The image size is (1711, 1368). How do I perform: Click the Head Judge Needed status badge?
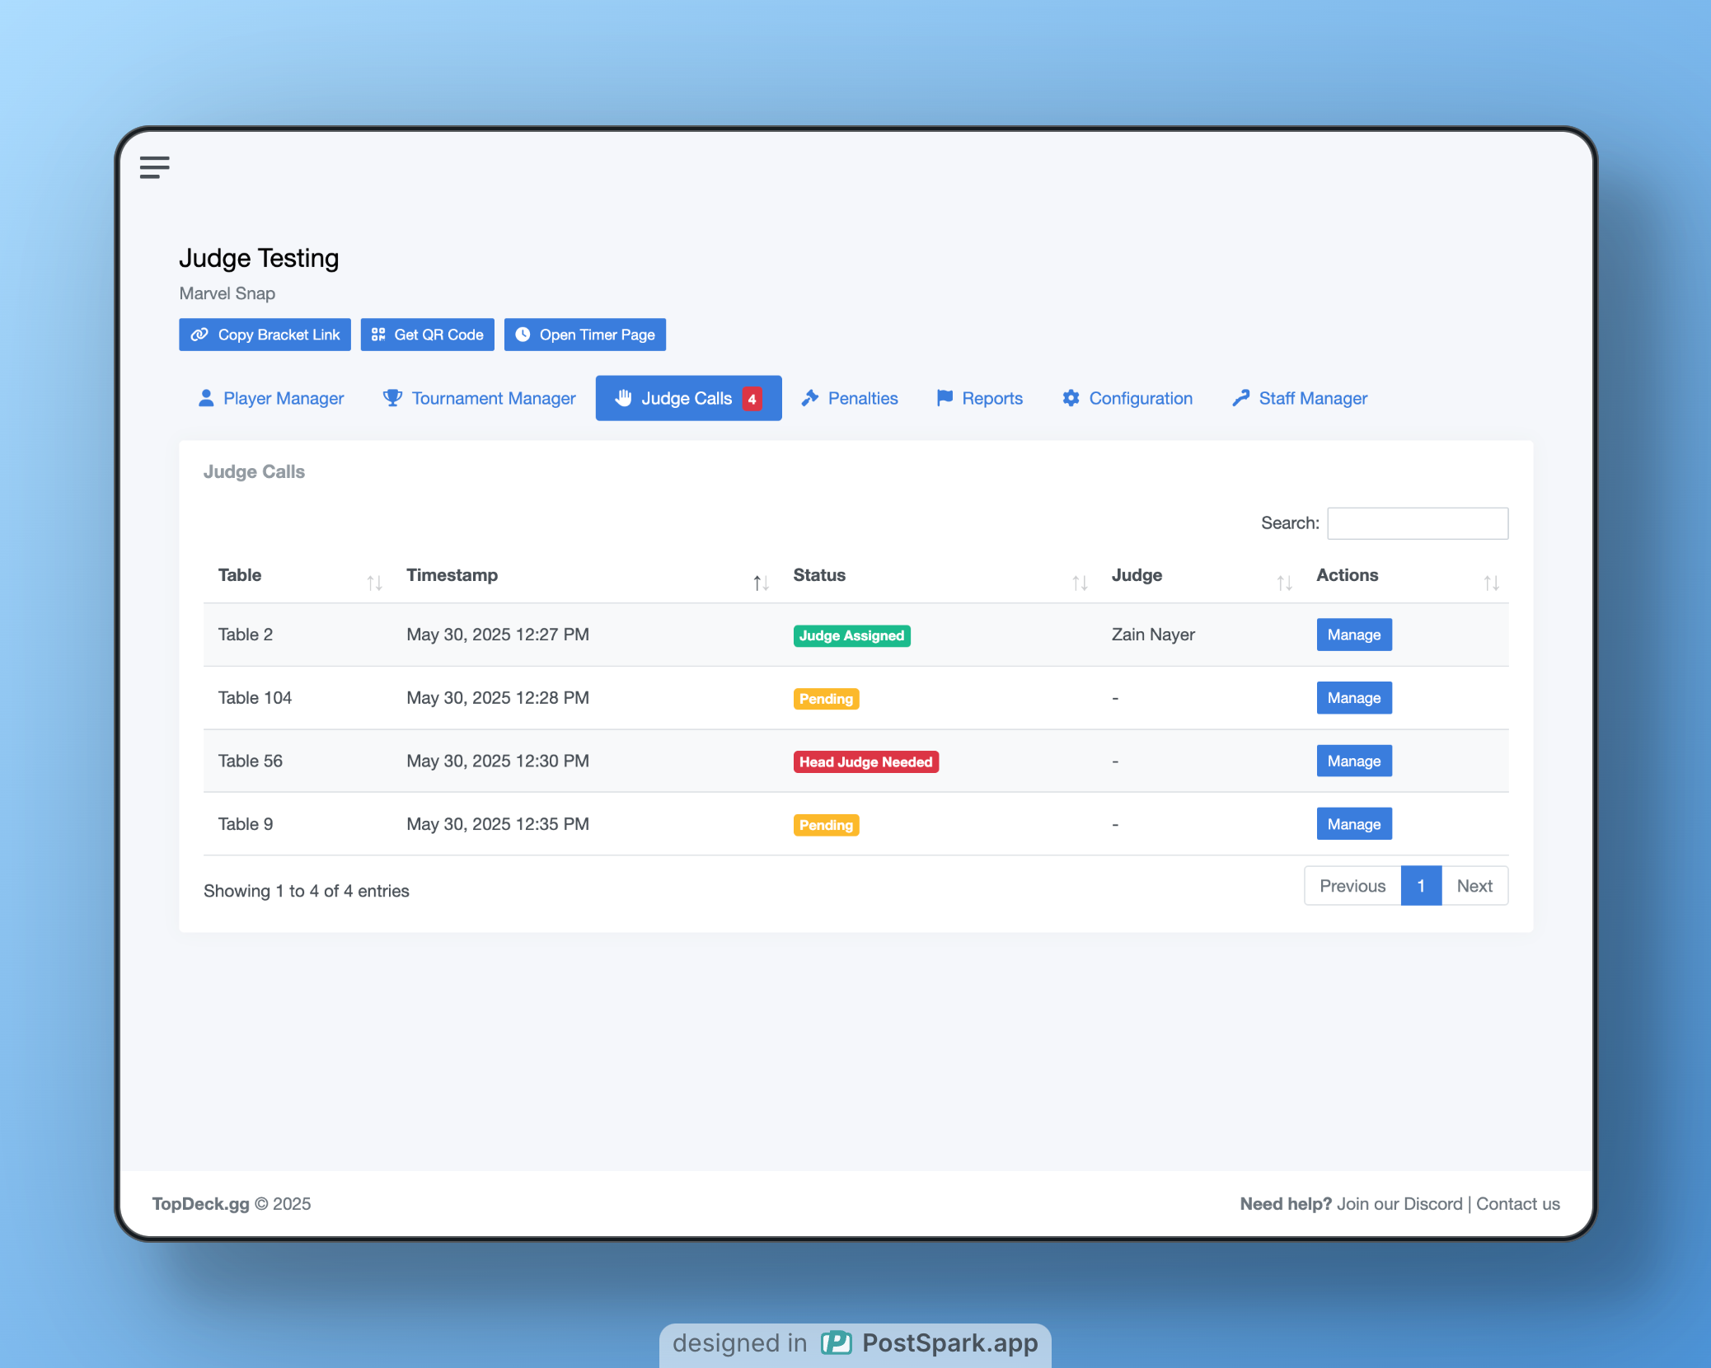point(865,762)
